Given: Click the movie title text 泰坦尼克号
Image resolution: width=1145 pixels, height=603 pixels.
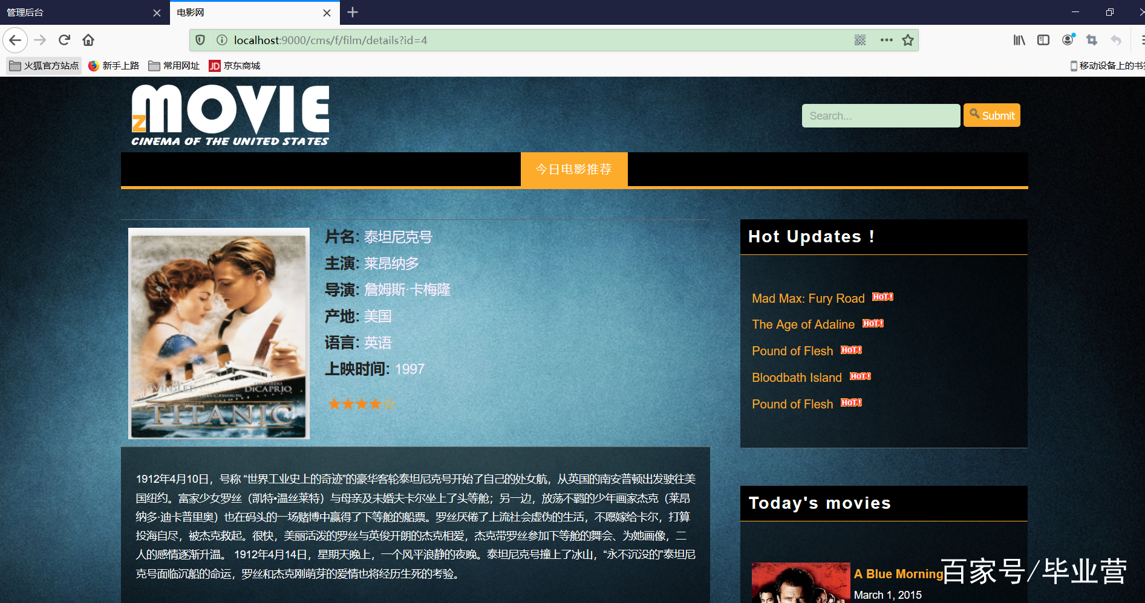Looking at the screenshot, I should [x=398, y=237].
